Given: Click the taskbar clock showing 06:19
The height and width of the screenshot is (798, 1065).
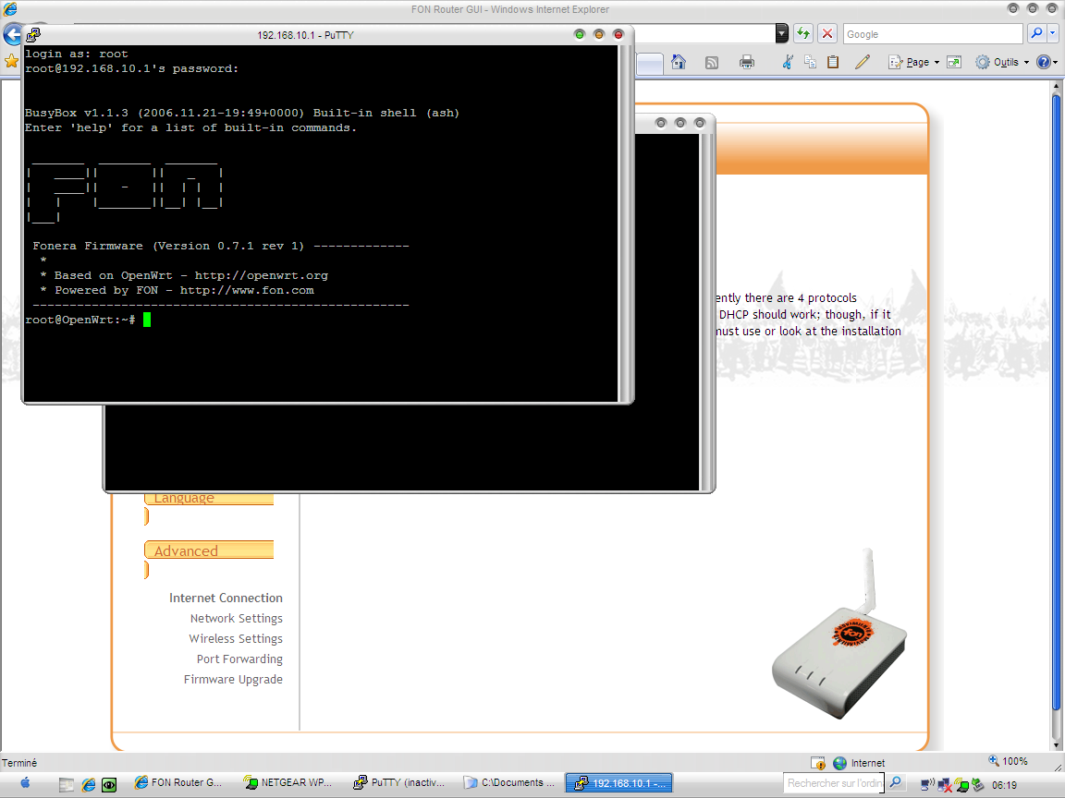Looking at the screenshot, I should click(x=1004, y=785).
